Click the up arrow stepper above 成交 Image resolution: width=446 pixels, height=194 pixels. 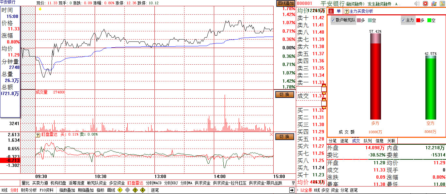click(324, 85)
